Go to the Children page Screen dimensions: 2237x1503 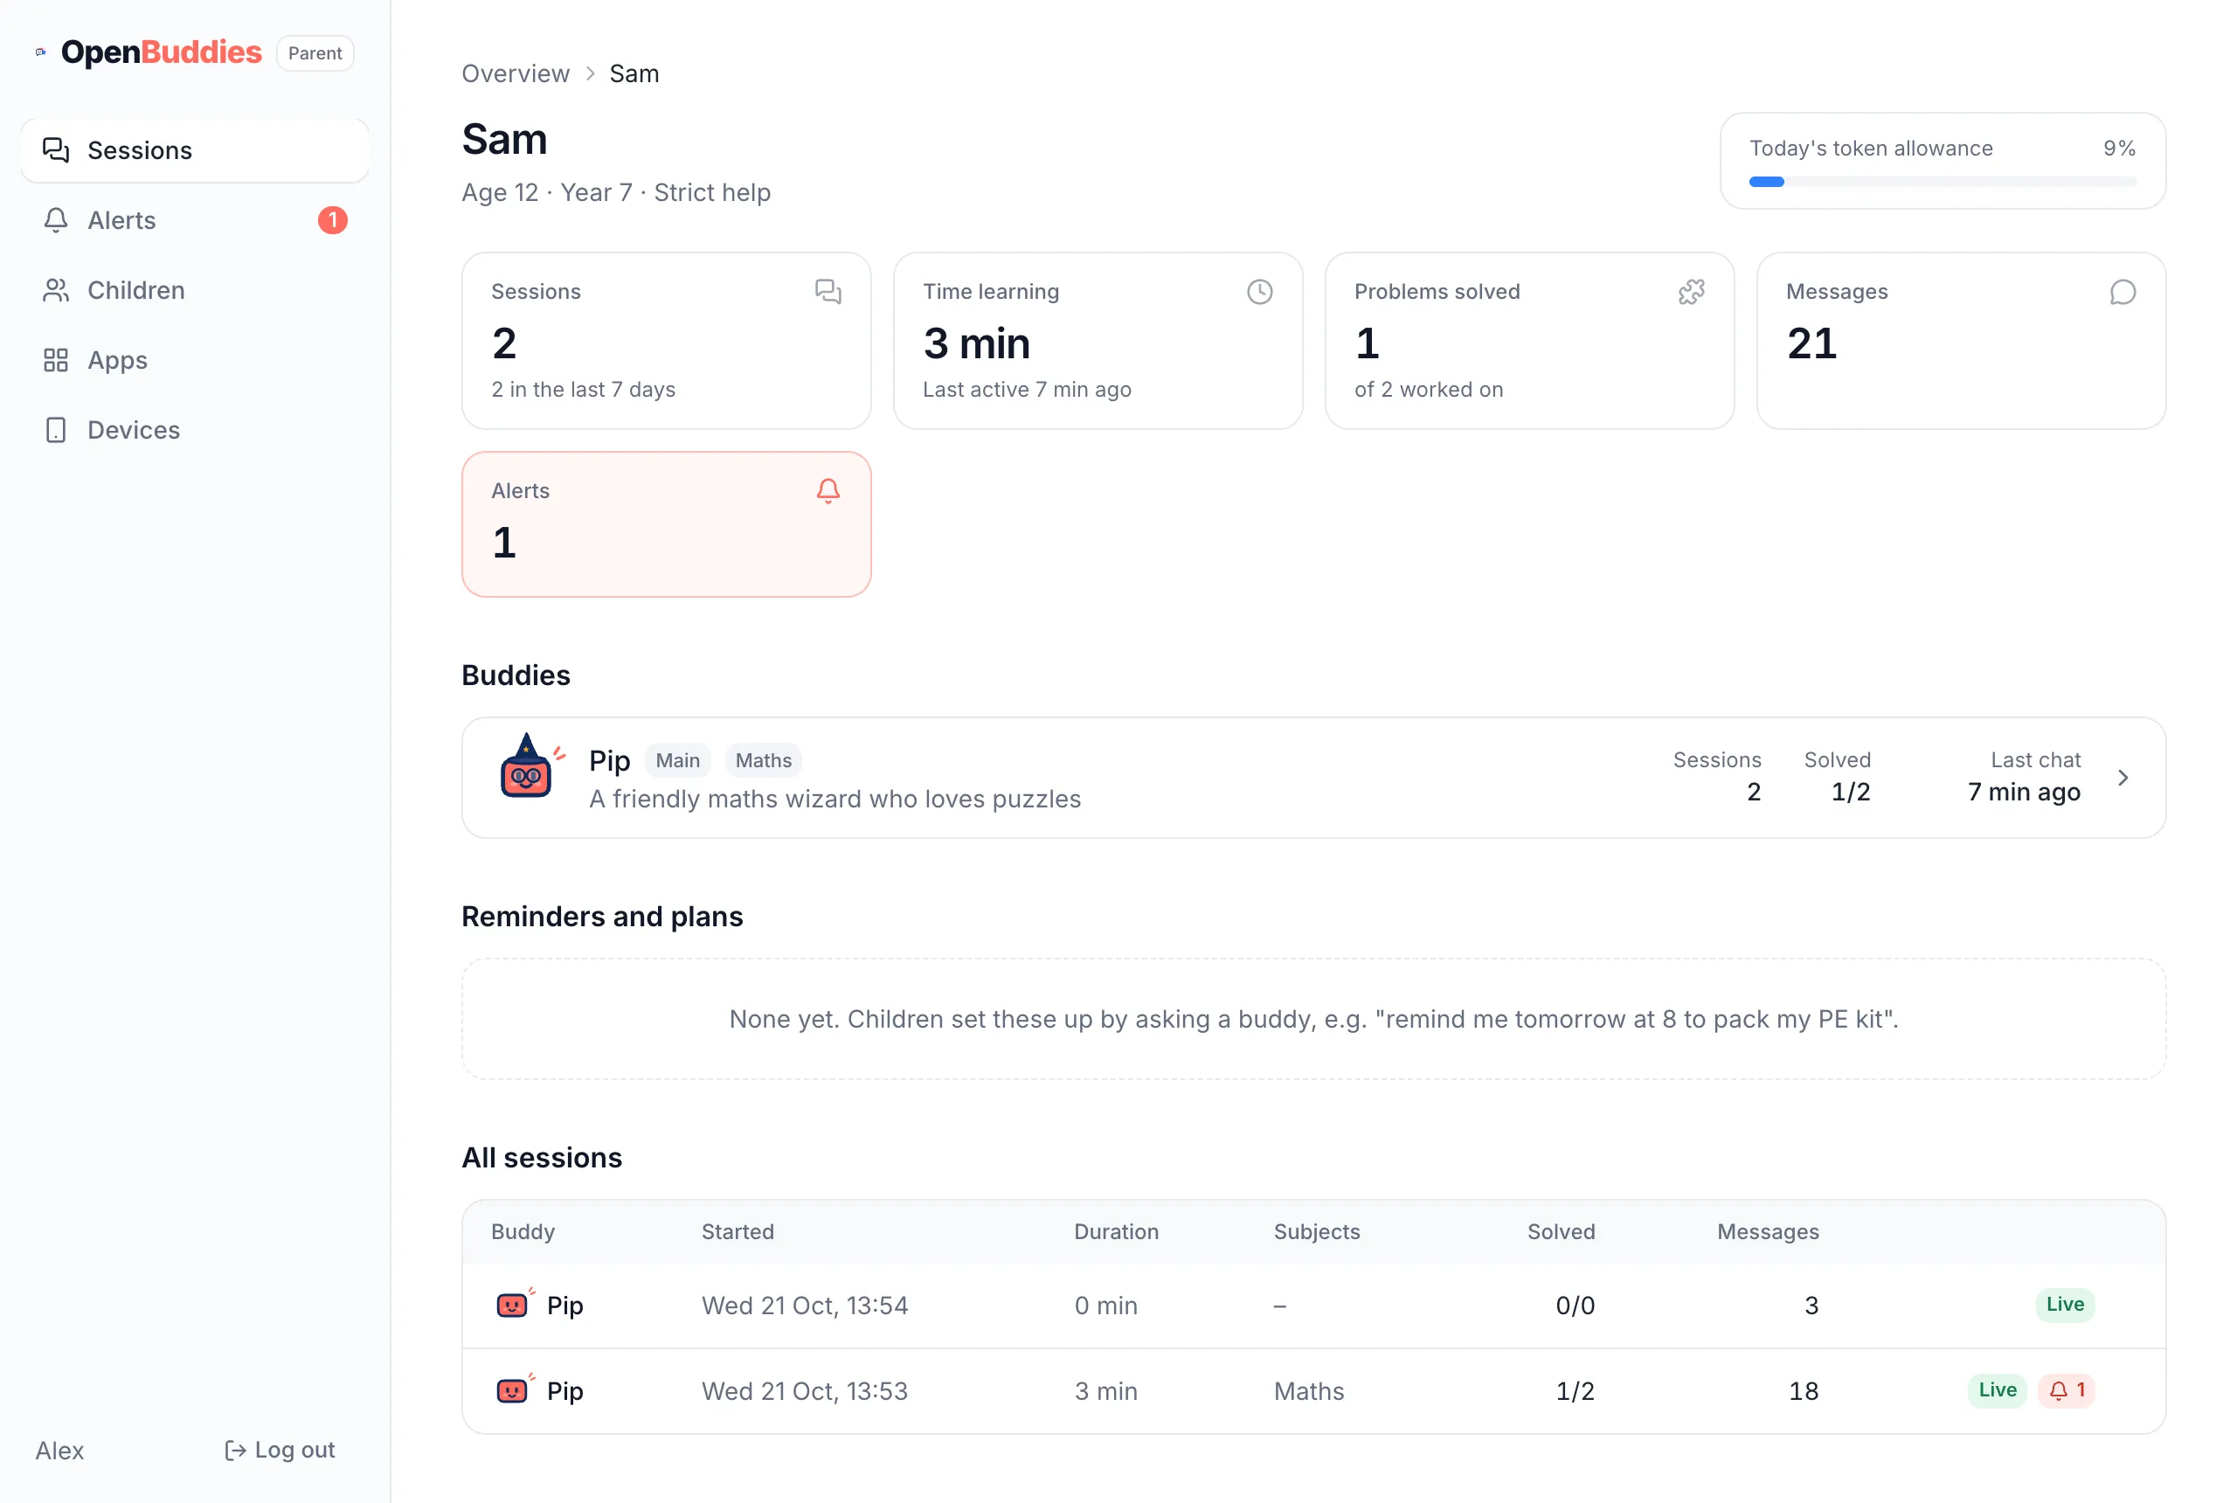coord(195,290)
